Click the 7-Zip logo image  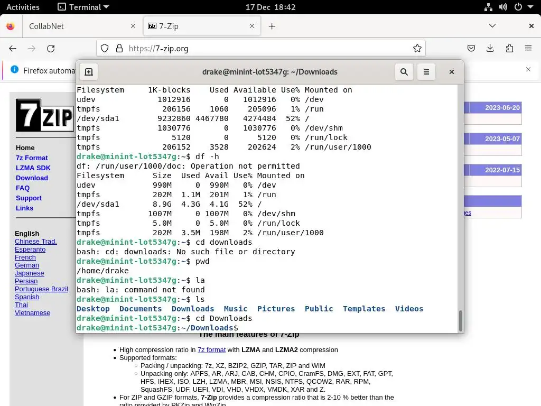(x=45, y=115)
